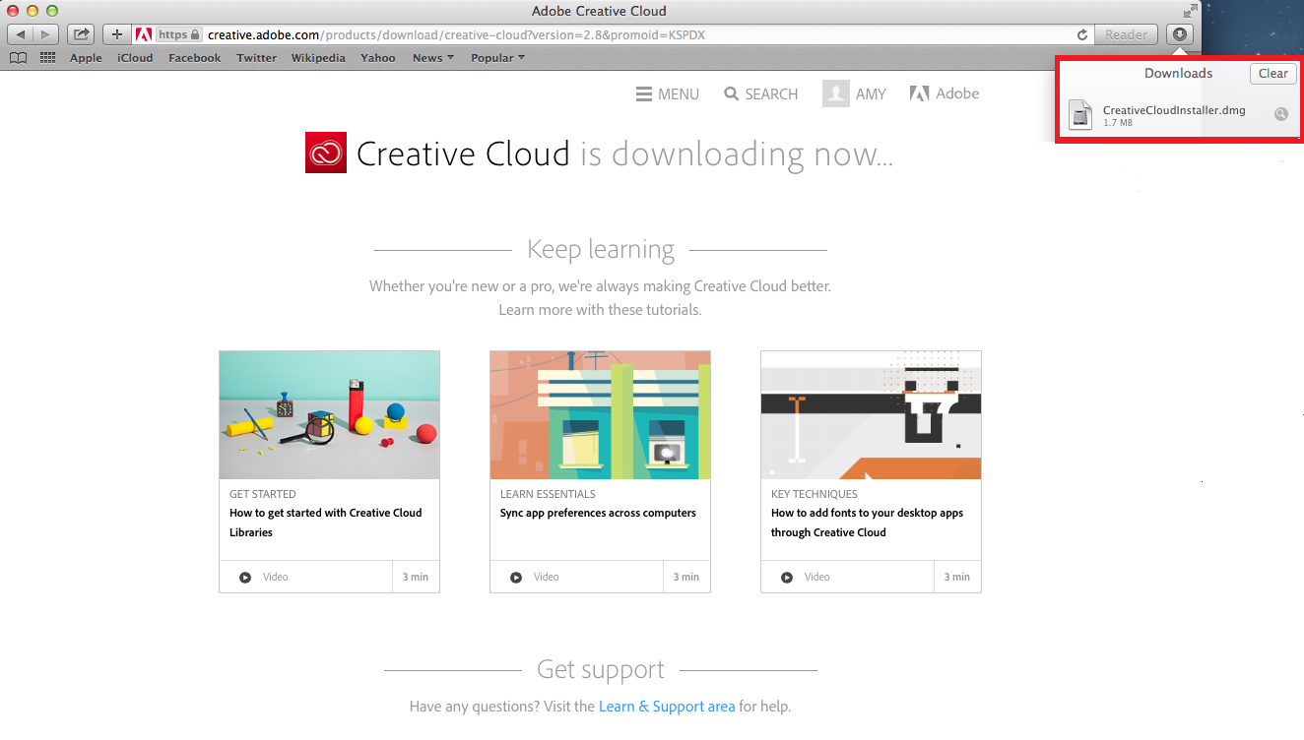Open the building illustration tutorial thumbnail
The image size is (1304, 740).
point(600,415)
